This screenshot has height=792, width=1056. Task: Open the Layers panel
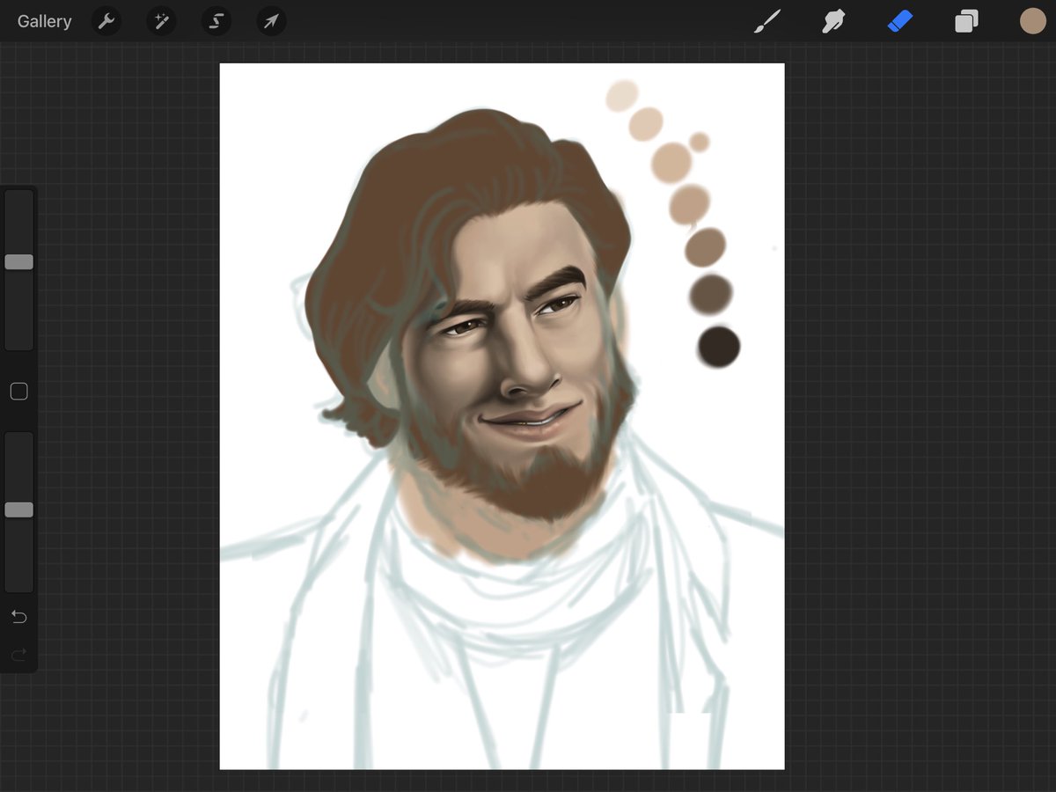tap(966, 21)
